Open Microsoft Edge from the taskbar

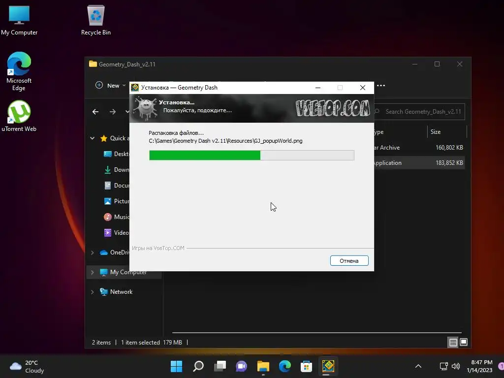pos(285,366)
